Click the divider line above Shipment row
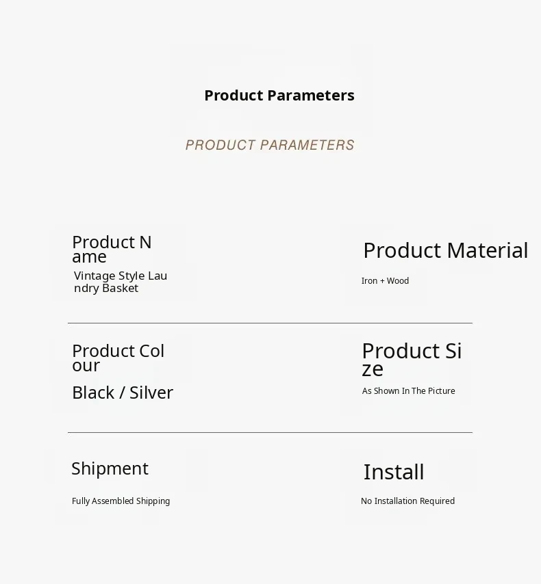 (270, 432)
